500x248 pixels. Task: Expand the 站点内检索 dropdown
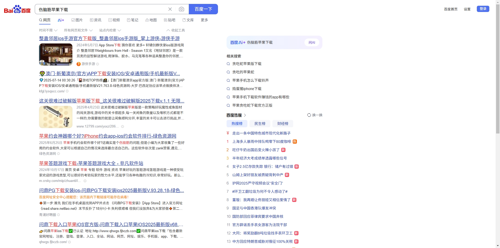(x=110, y=30)
